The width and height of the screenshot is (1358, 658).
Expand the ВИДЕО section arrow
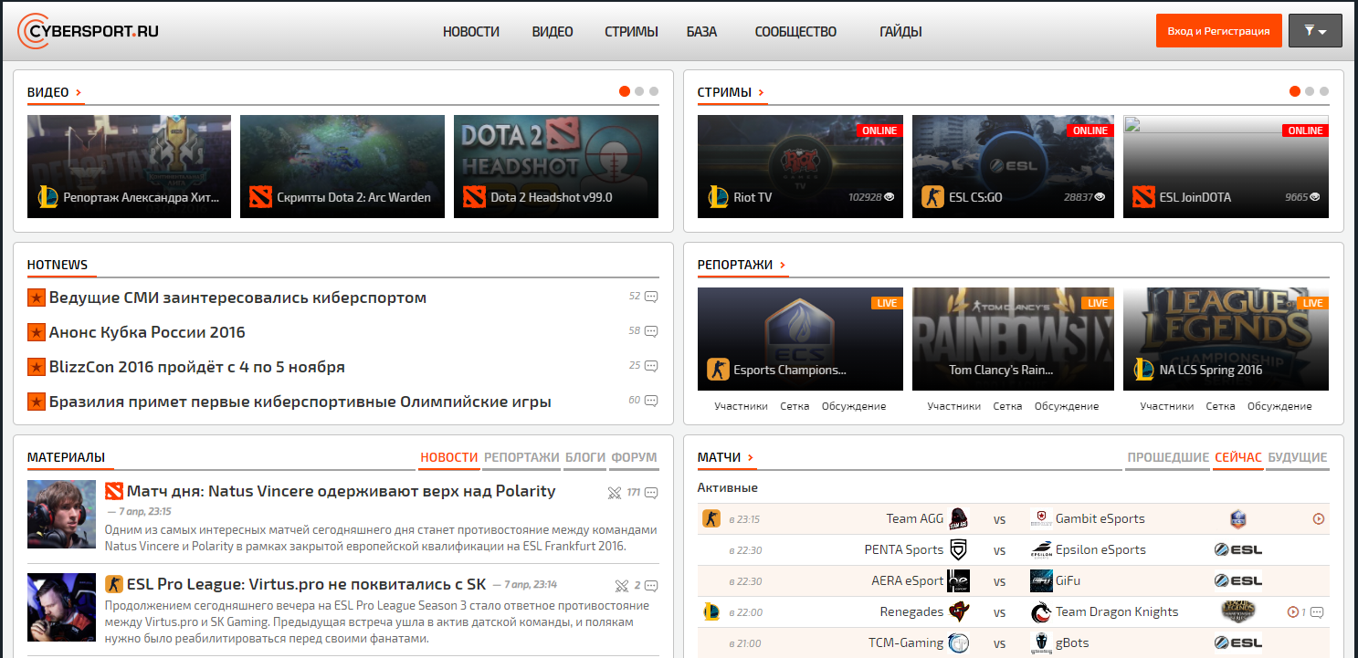click(79, 92)
